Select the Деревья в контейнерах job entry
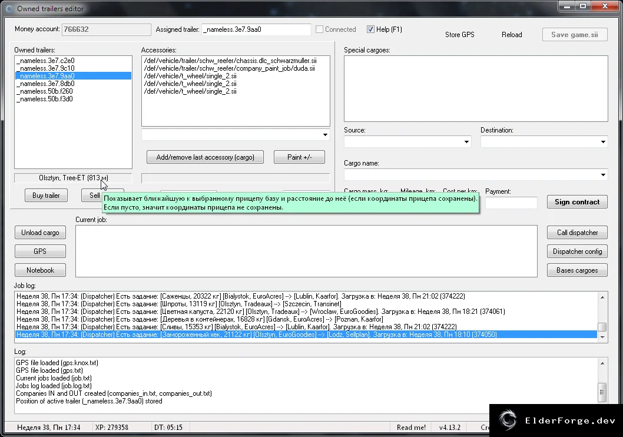The image size is (623, 437). click(306, 319)
